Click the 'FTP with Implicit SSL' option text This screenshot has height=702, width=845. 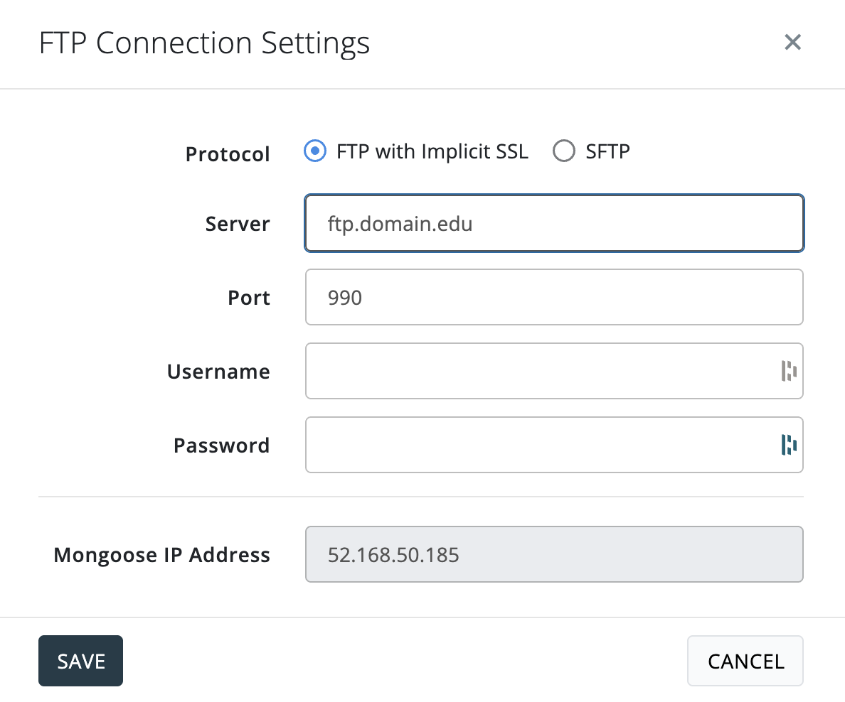pos(432,151)
